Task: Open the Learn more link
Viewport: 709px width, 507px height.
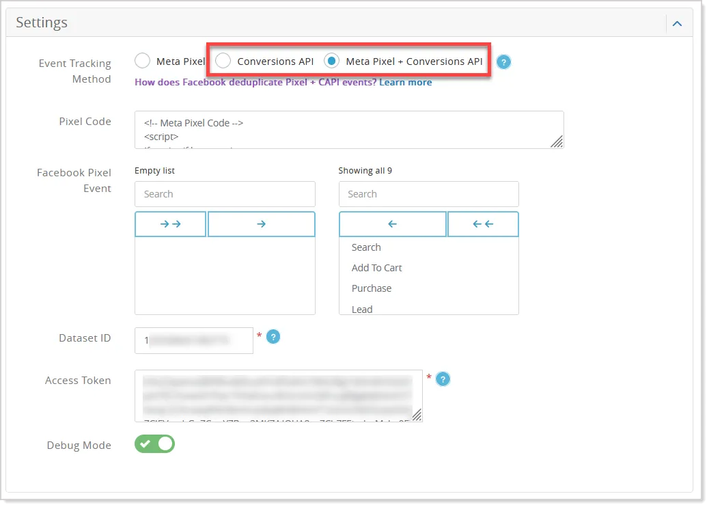Action: 405,82
